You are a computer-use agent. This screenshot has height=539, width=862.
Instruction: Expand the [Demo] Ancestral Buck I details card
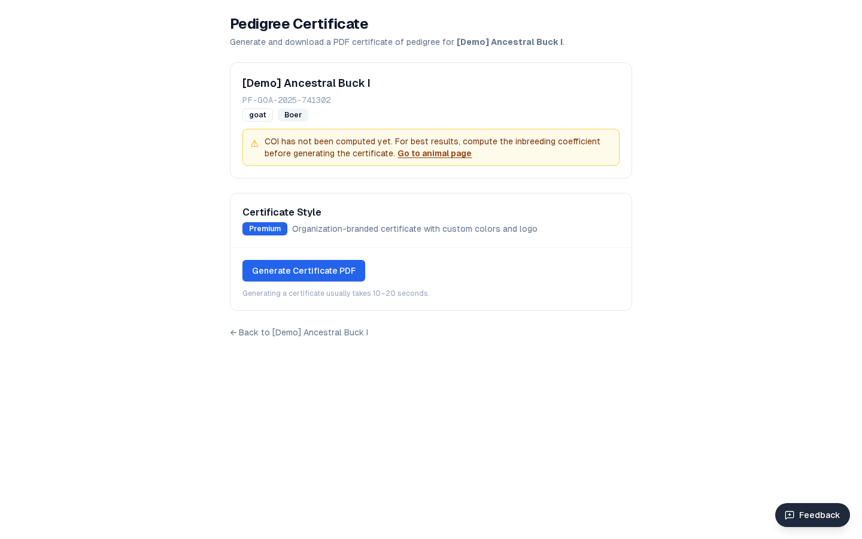click(x=306, y=83)
